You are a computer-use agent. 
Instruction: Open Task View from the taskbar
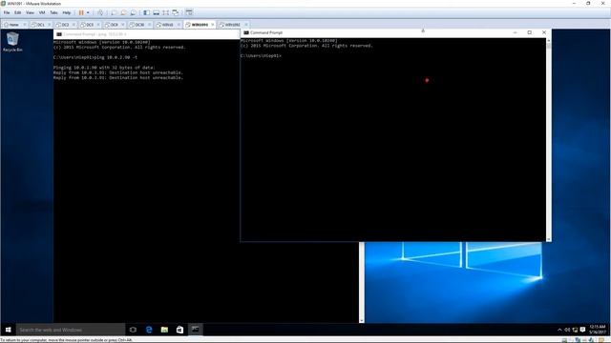click(133, 330)
